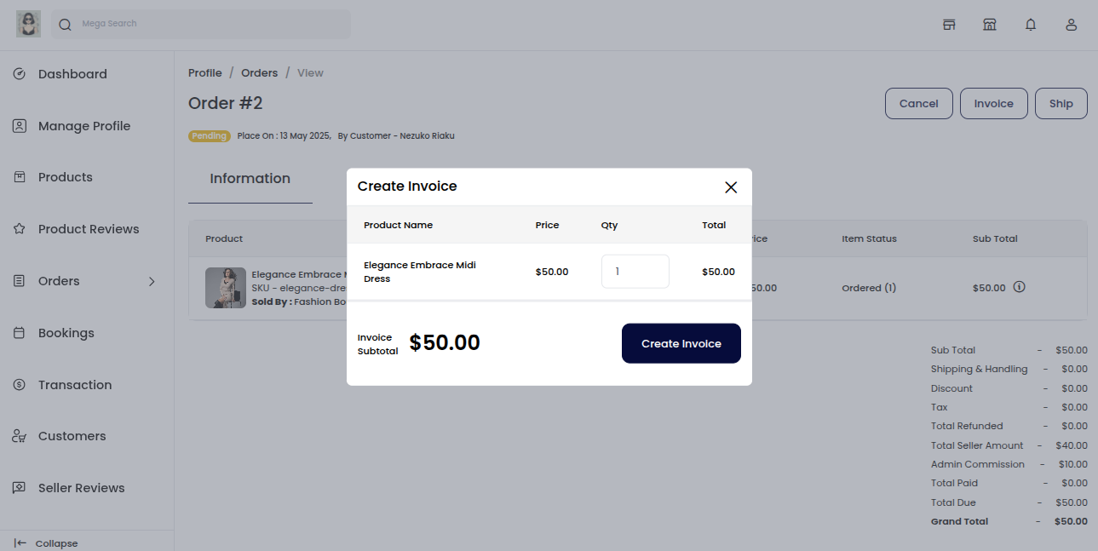Click the Product Reviews star icon
This screenshot has width=1098, height=551.
[19, 229]
